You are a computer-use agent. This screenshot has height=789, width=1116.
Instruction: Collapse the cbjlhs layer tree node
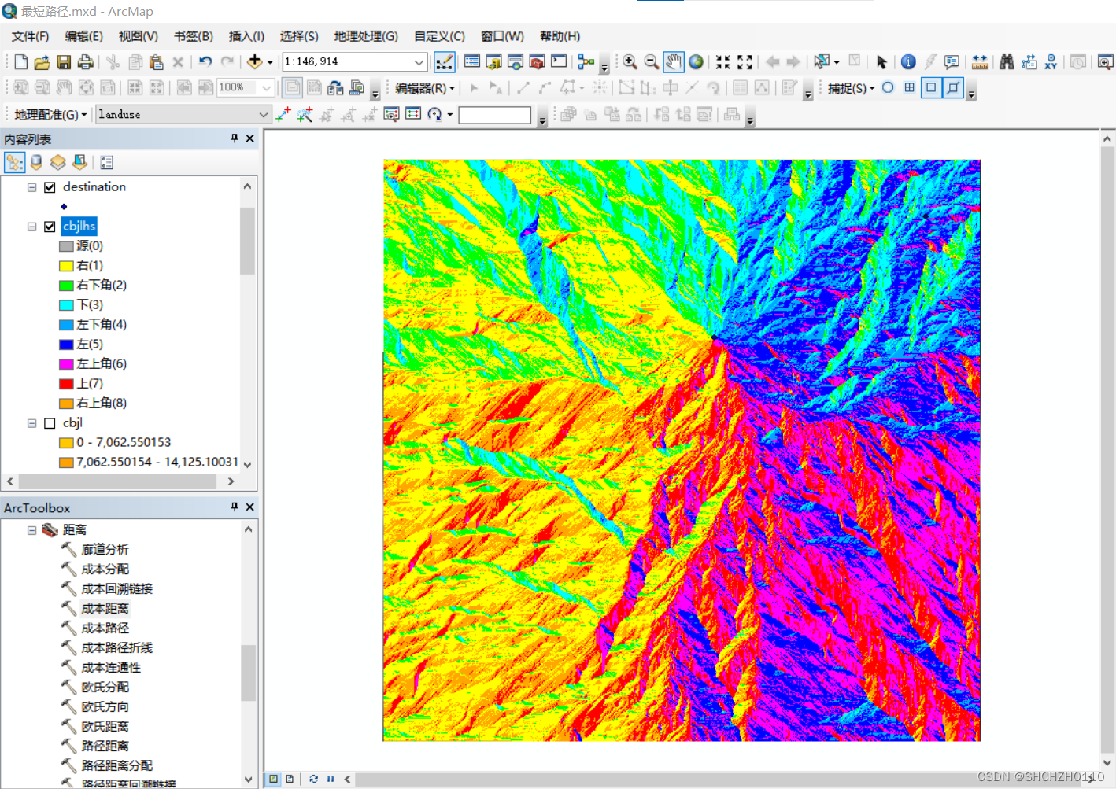click(32, 227)
